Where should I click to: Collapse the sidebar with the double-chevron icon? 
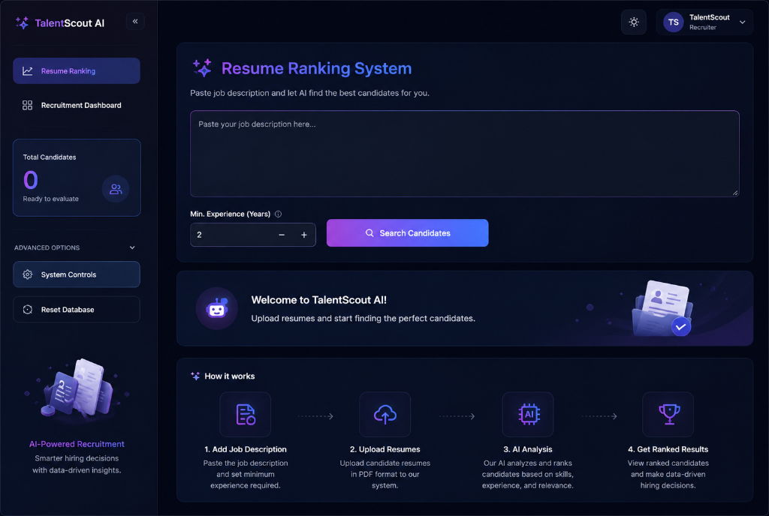(135, 22)
